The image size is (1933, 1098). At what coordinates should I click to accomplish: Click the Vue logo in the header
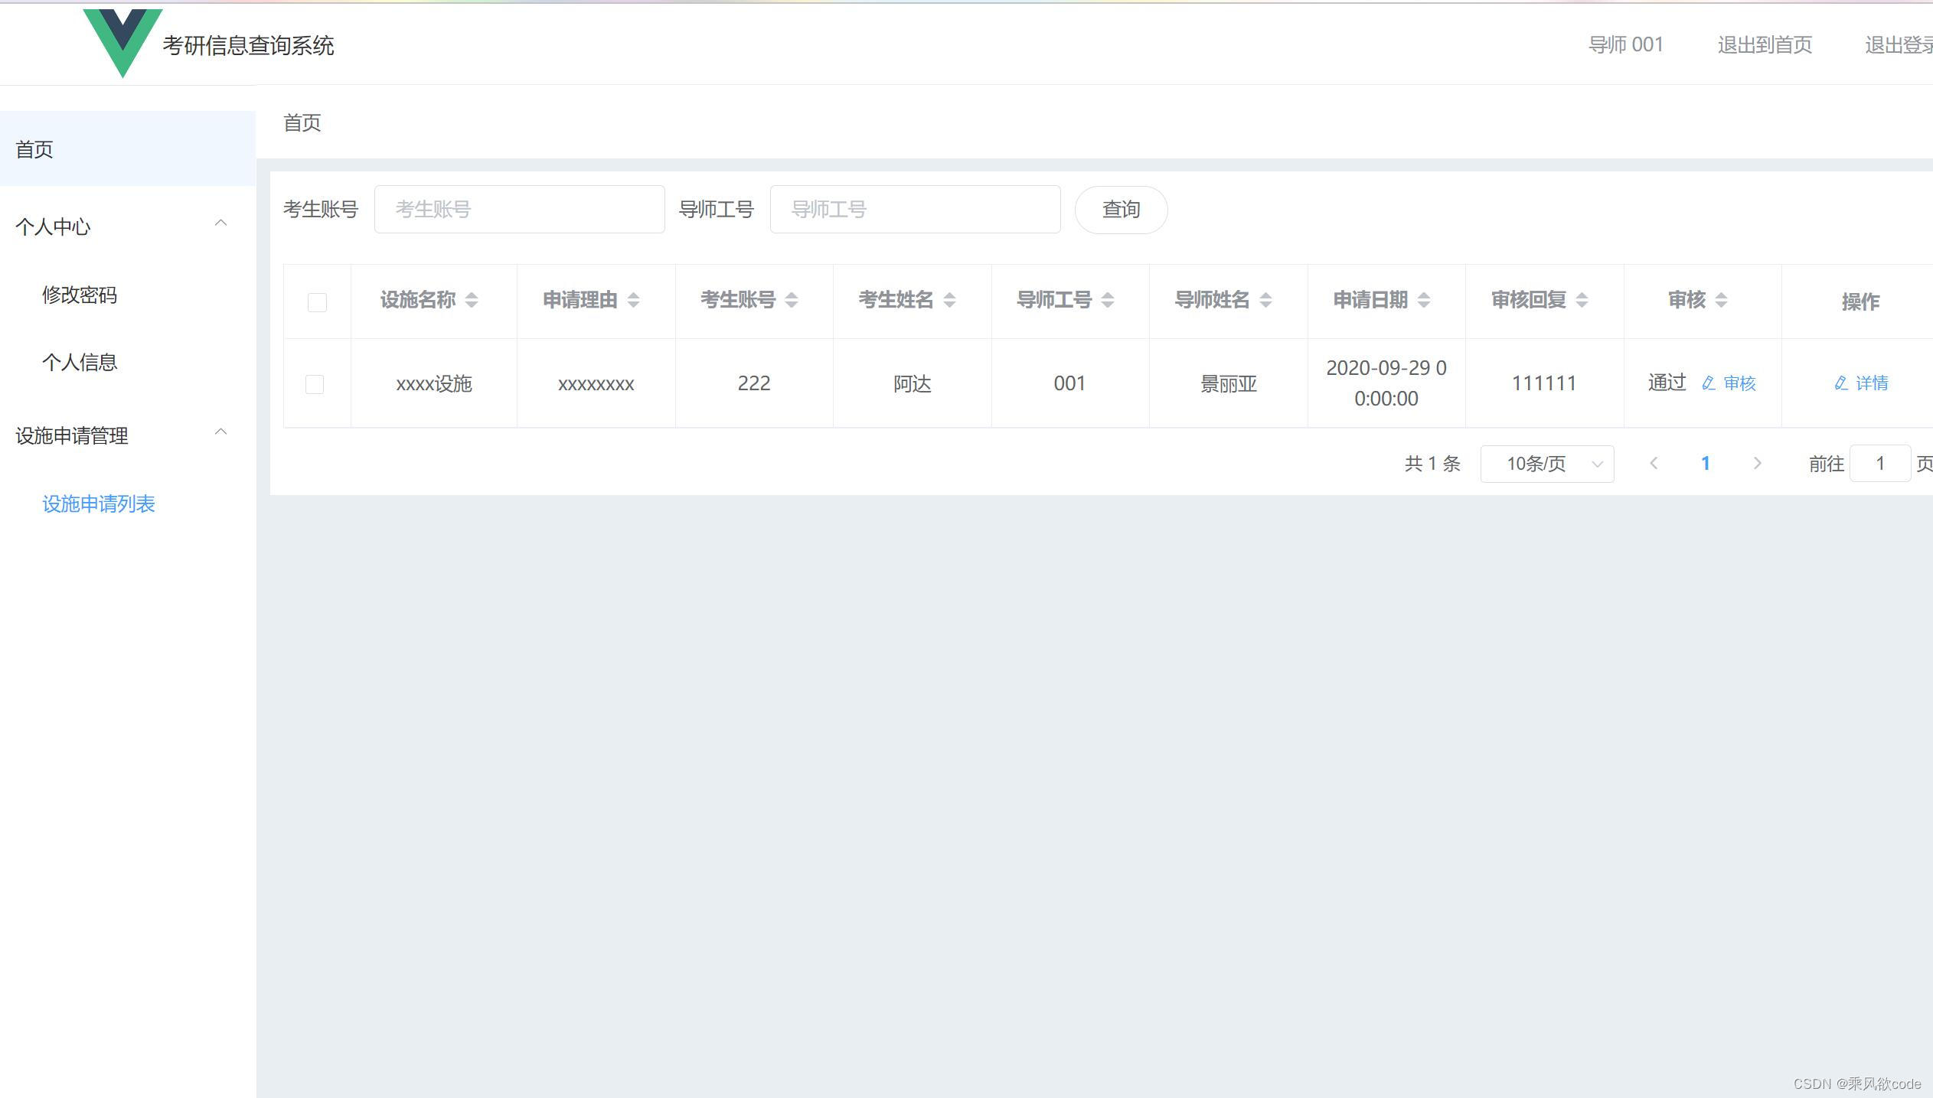point(122,42)
